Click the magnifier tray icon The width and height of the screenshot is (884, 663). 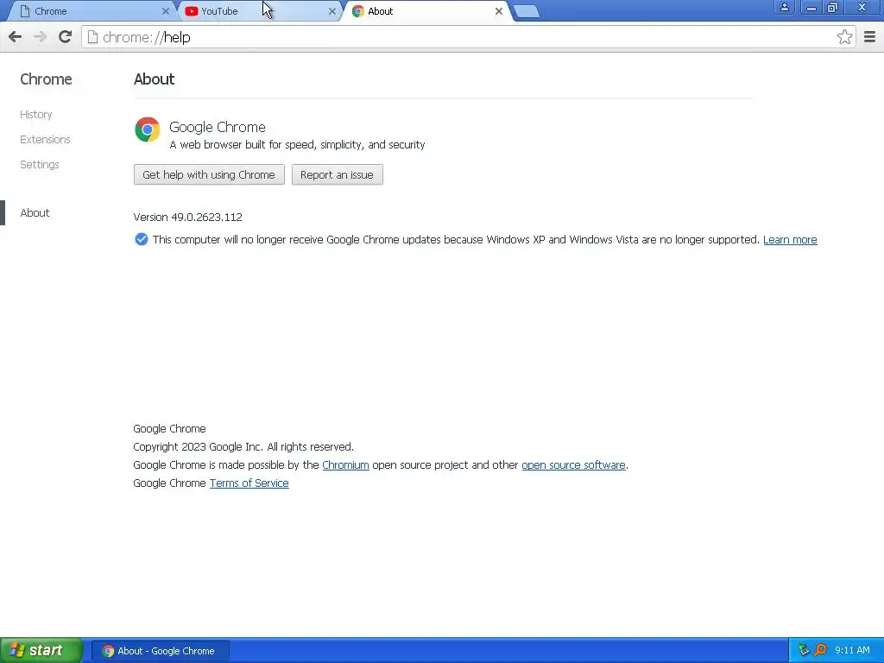(820, 651)
